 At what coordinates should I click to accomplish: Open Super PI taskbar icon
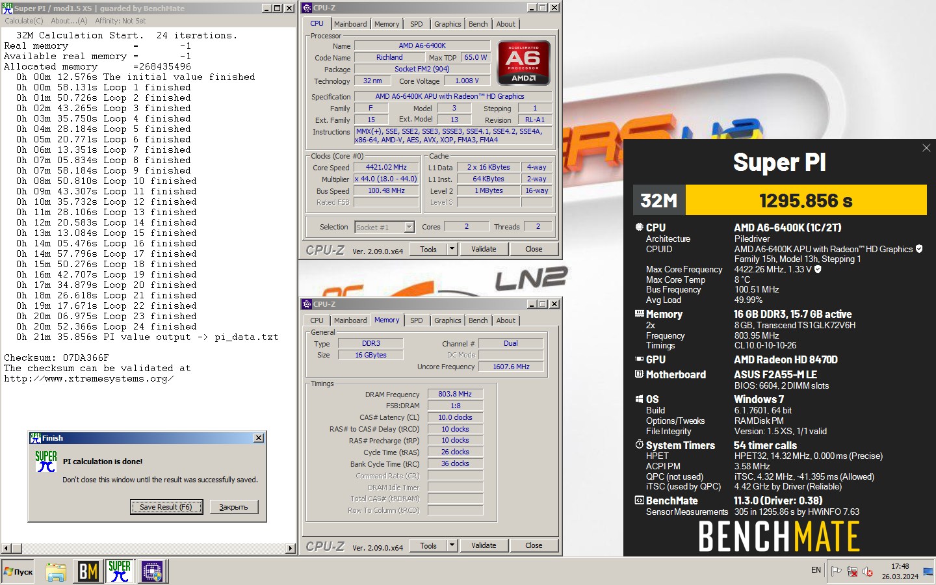point(120,571)
